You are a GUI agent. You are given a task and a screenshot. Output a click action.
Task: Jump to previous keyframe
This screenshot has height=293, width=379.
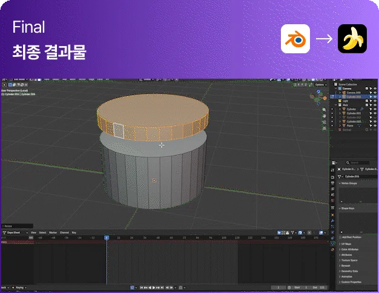pyautogui.click(x=145, y=288)
